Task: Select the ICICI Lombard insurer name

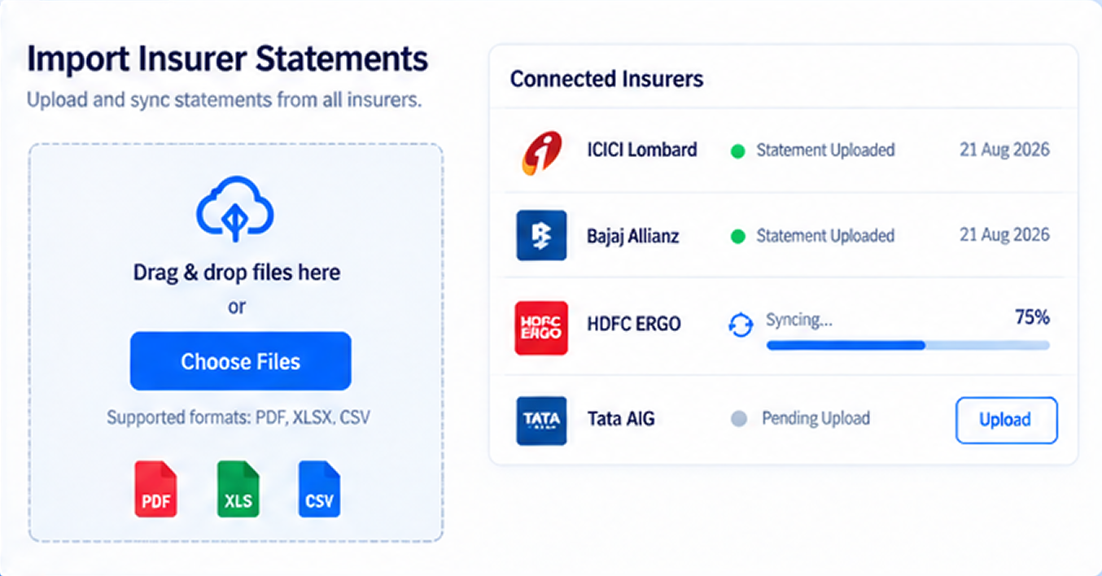Action: click(x=642, y=150)
